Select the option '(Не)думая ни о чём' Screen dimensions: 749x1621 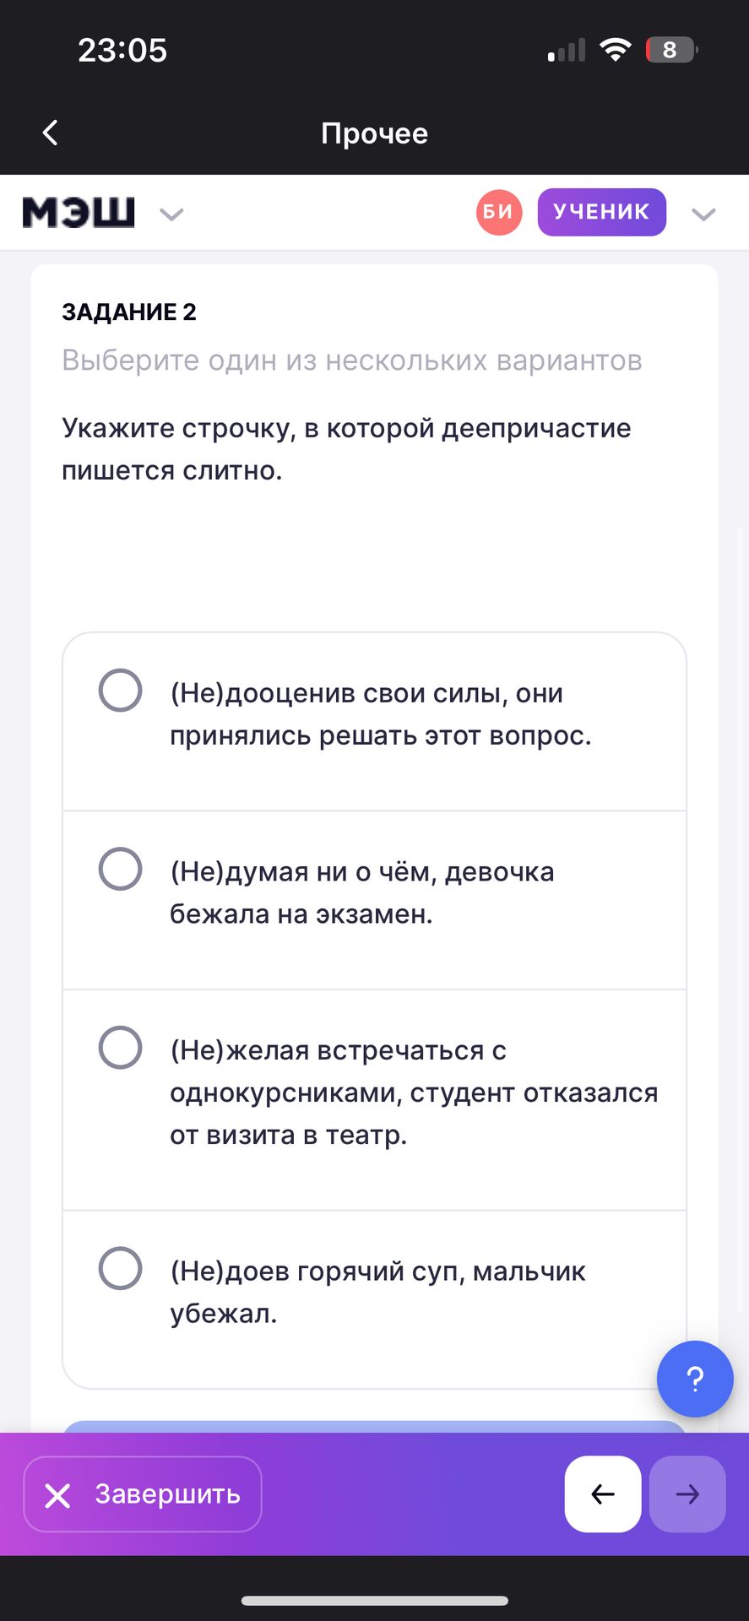point(121,869)
